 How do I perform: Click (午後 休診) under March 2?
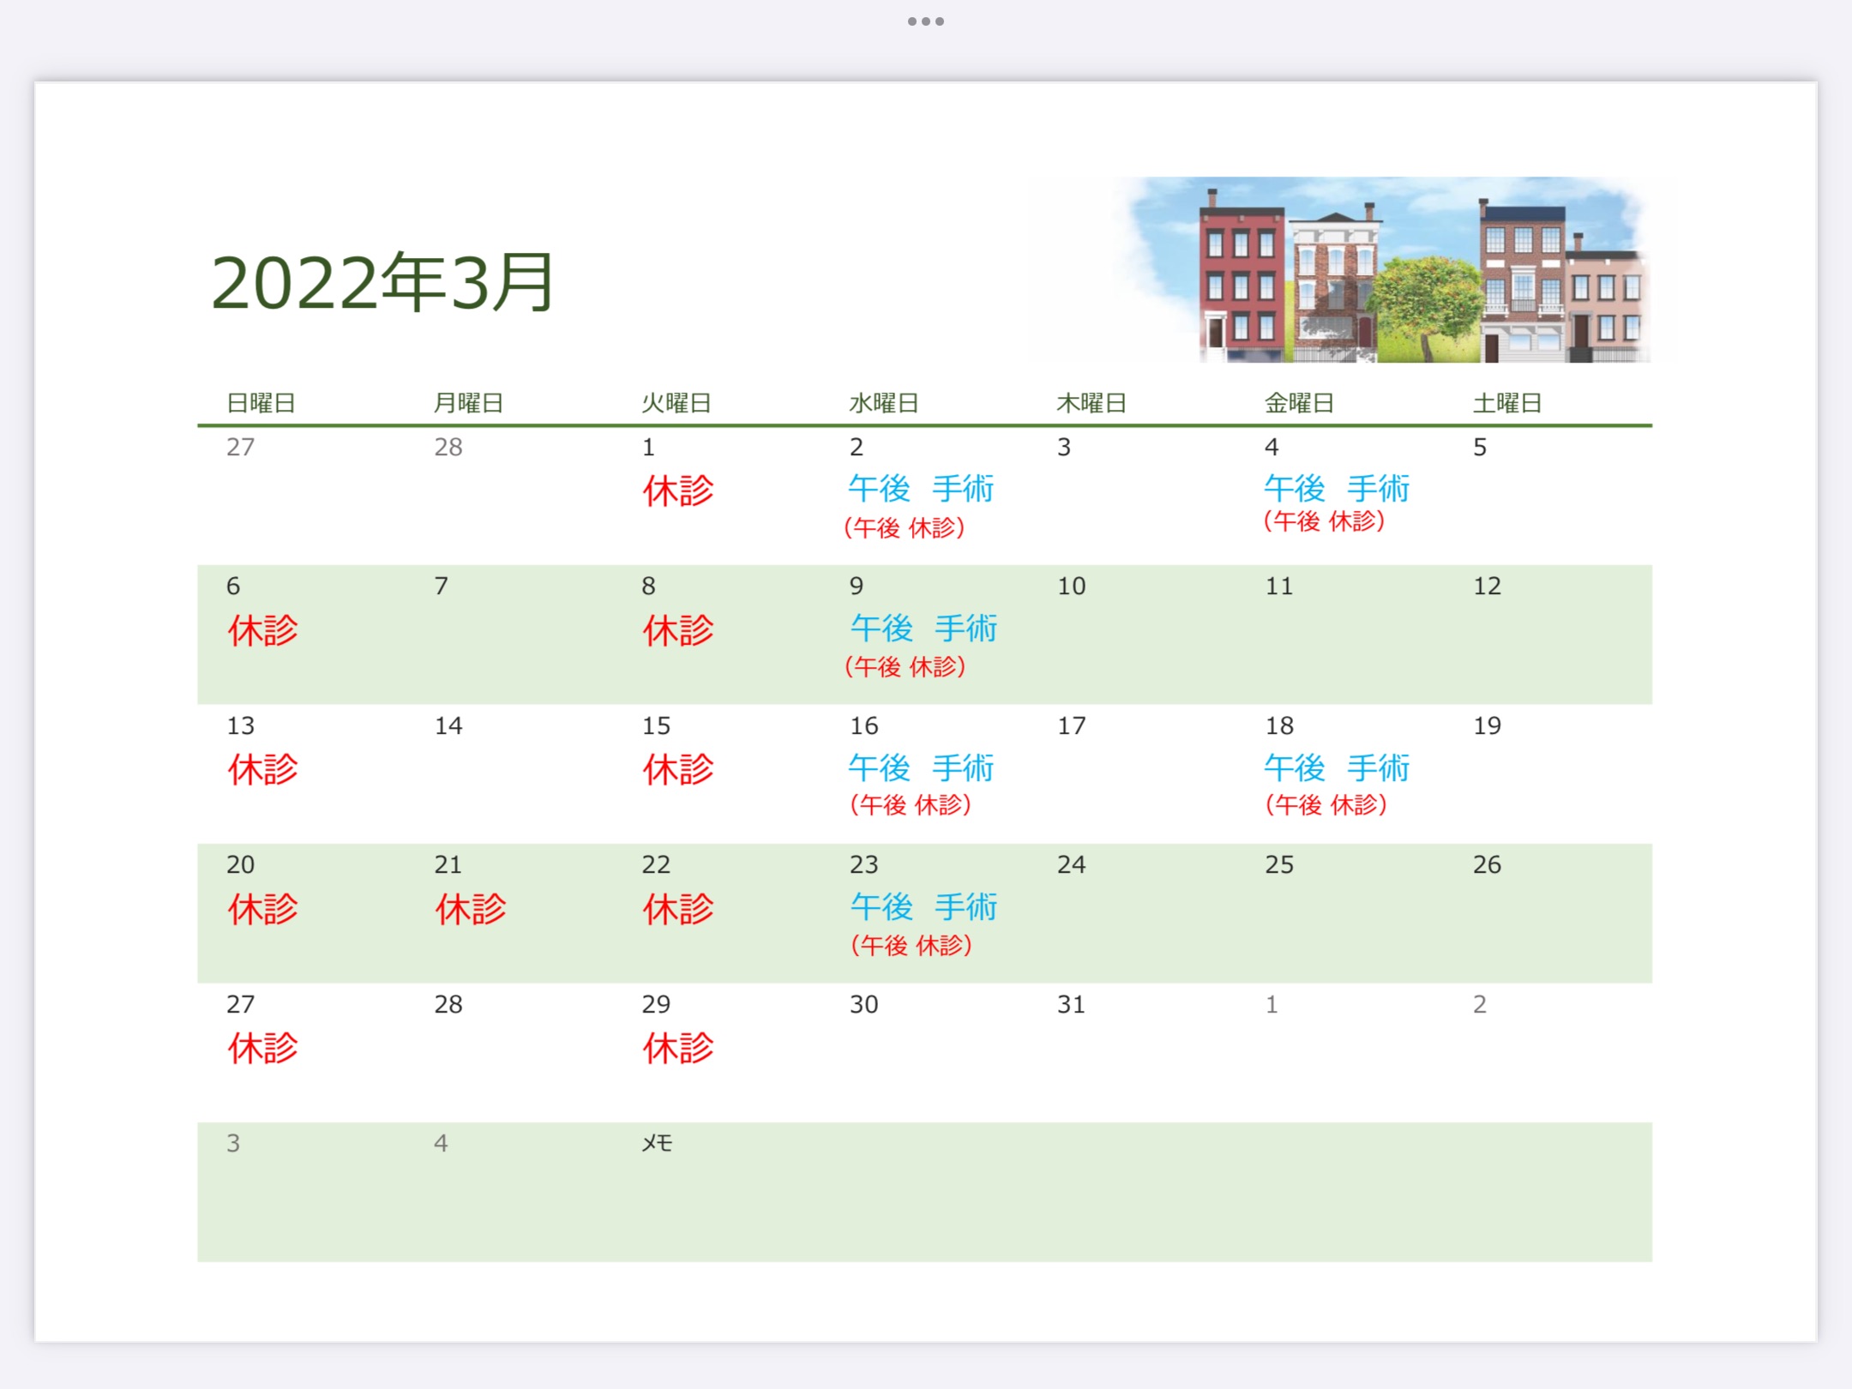[x=905, y=527]
